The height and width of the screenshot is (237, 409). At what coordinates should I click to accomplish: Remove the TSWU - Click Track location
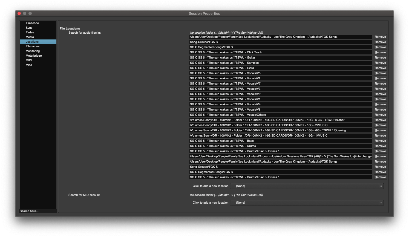pyautogui.click(x=380, y=53)
